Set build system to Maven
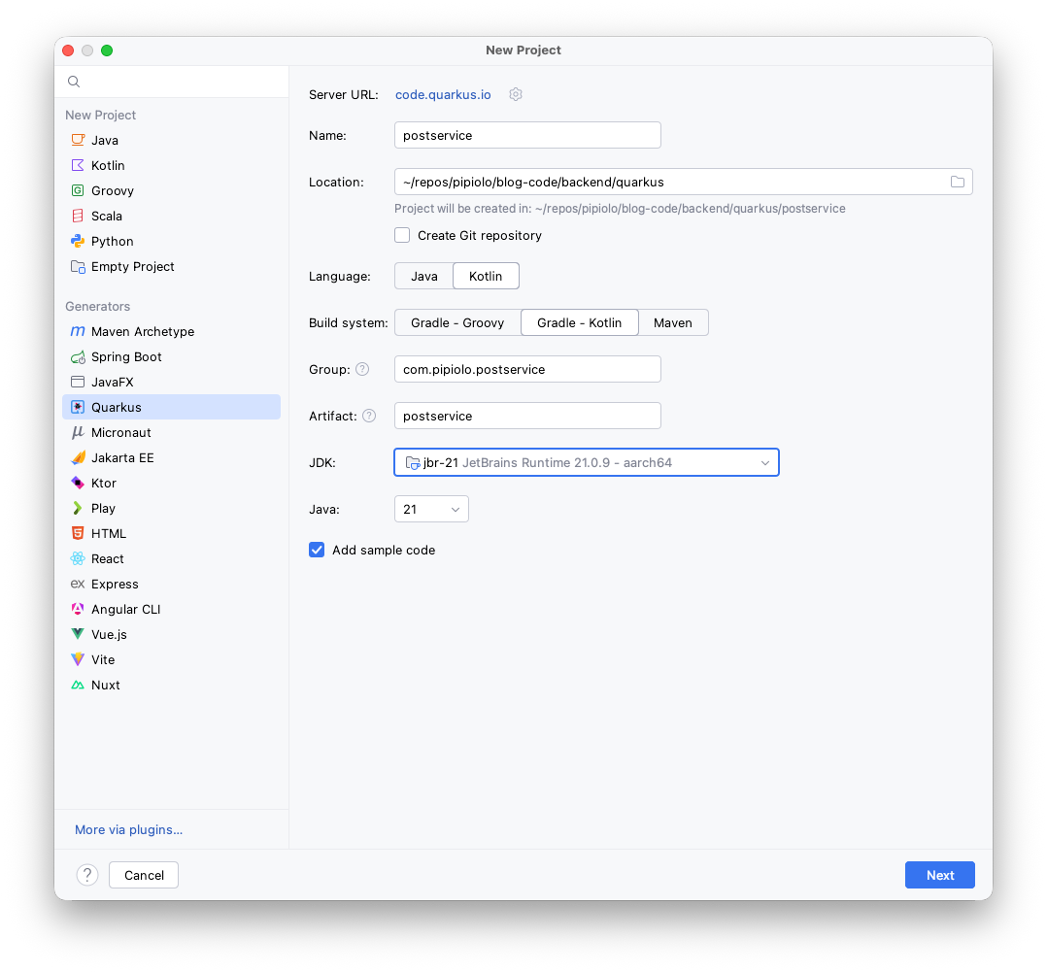1047x972 pixels. [x=672, y=322]
